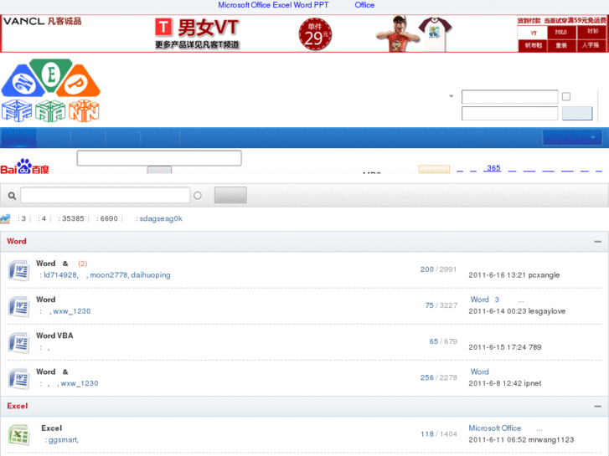Open the Microsoft Office Excel Word PPT link
The height and width of the screenshot is (456, 609).
tap(273, 5)
